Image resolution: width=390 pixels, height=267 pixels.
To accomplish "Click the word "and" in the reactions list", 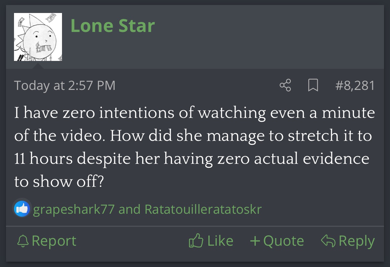I will [x=129, y=209].
